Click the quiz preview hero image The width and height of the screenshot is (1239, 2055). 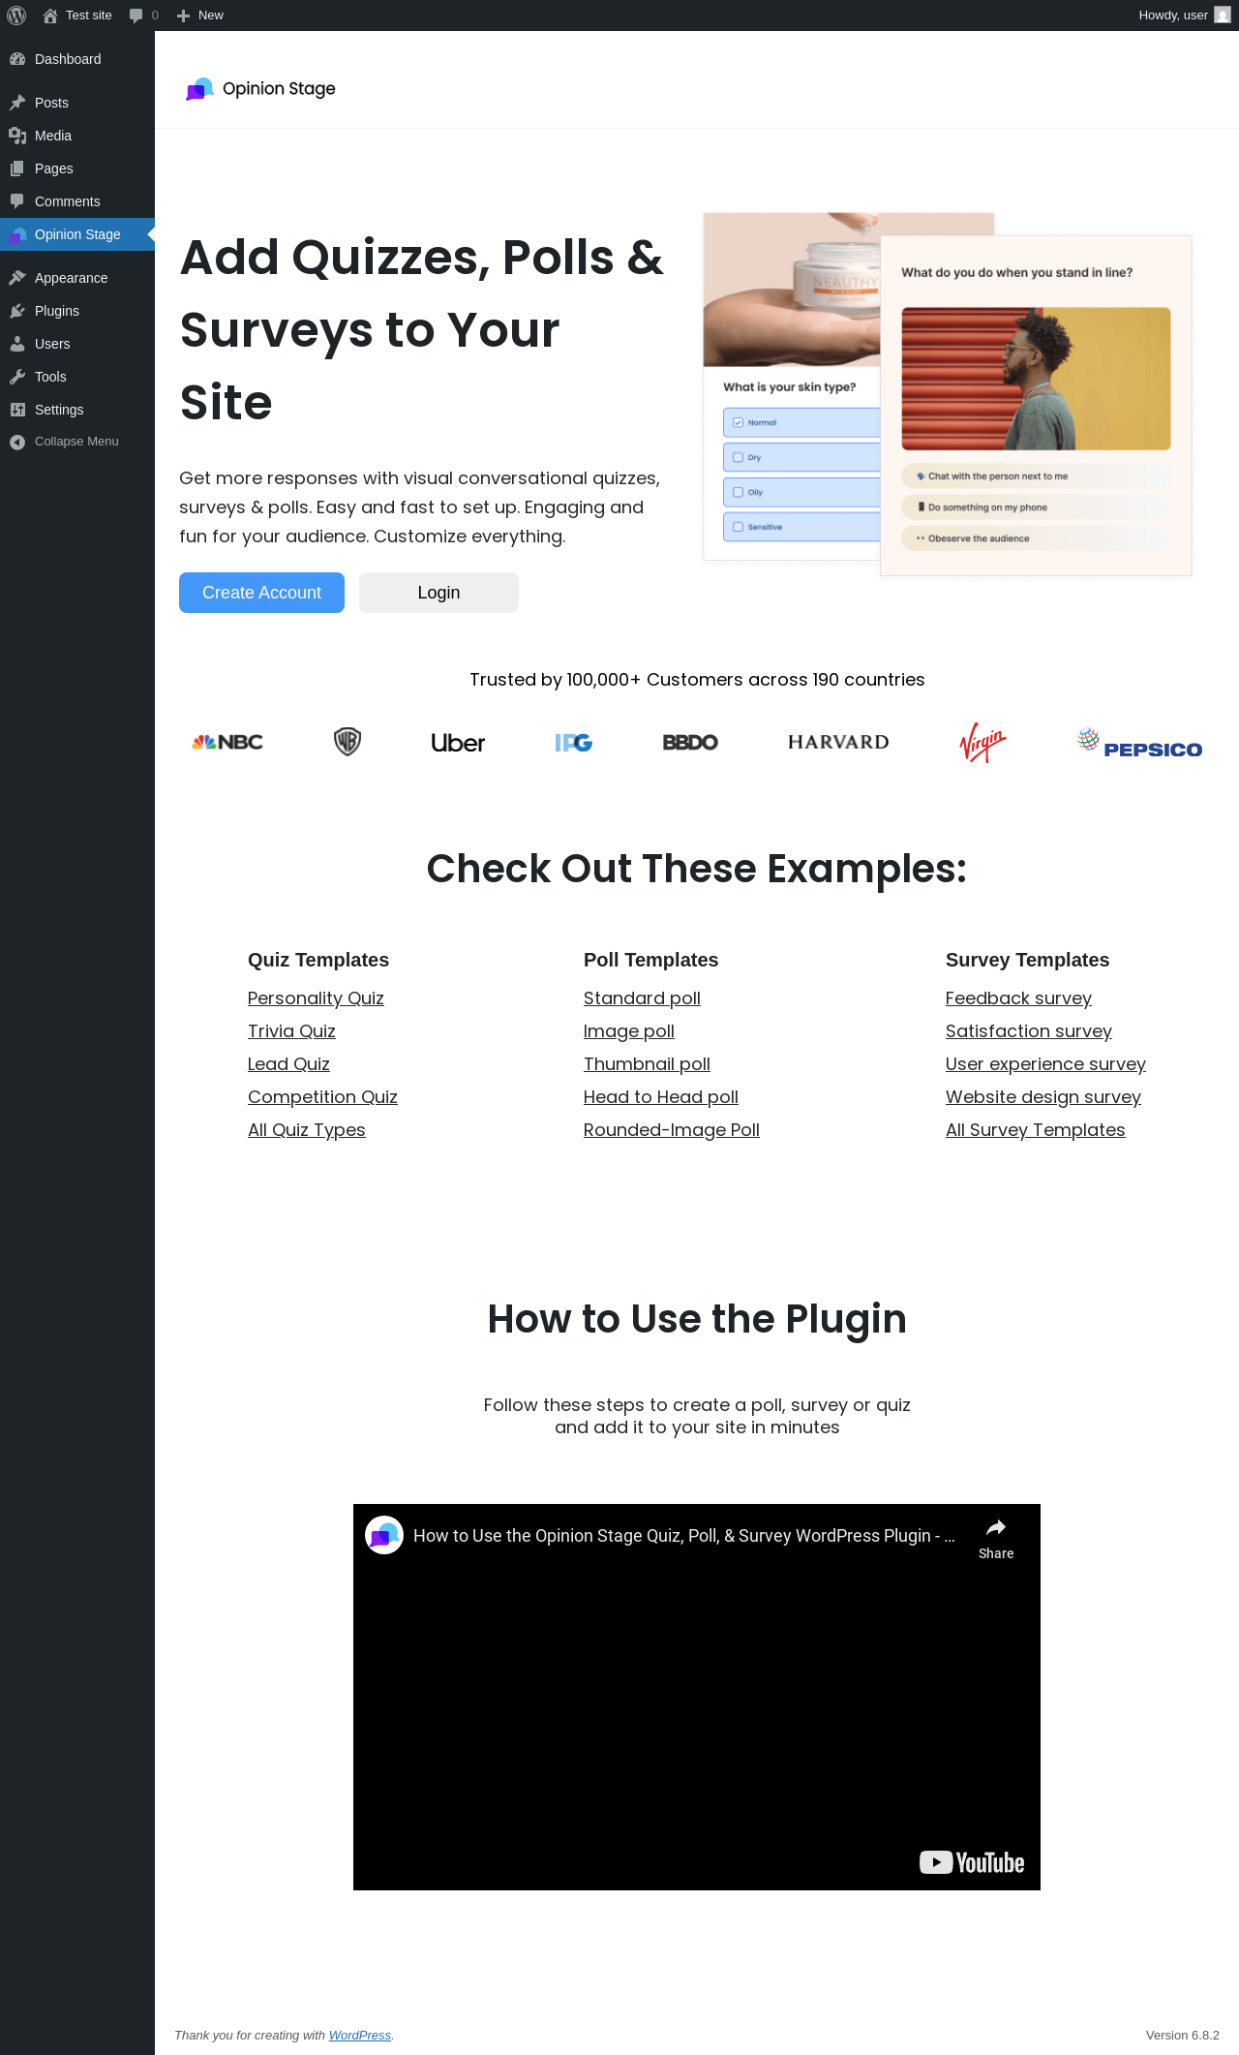point(948,394)
